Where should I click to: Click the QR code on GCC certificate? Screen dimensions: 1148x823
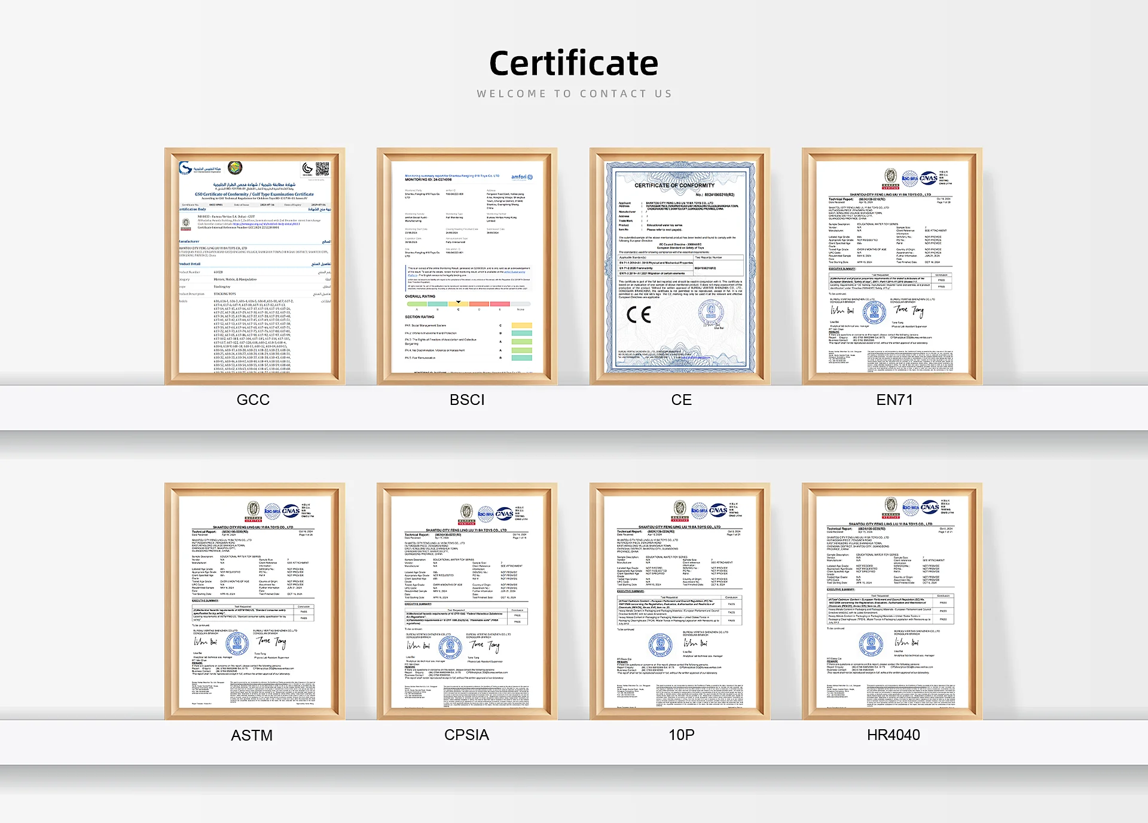[322, 168]
